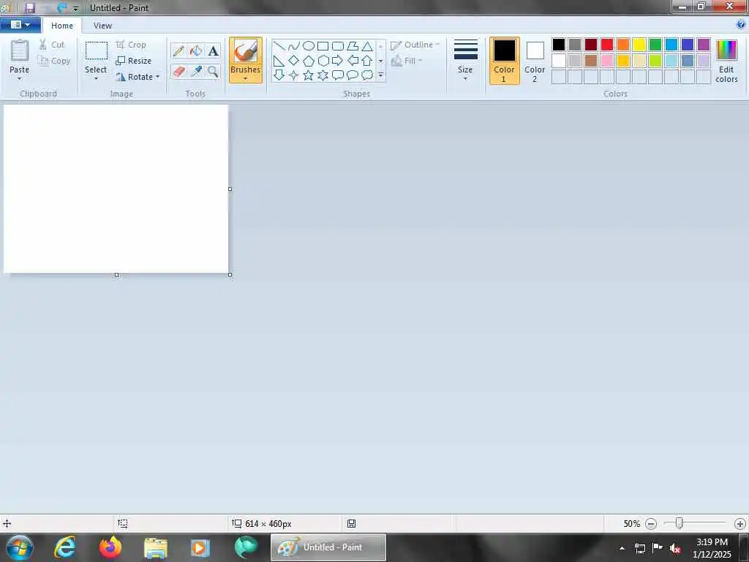This screenshot has width=749, height=562.
Task: Choose the Down arrow shape
Action: (x=279, y=75)
